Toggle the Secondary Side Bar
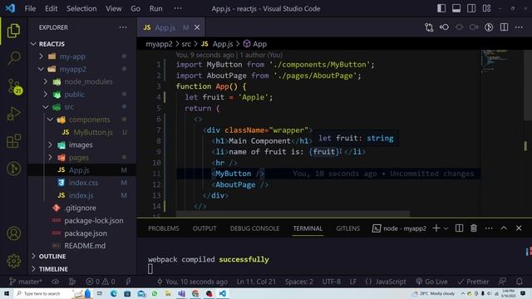 click(x=471, y=8)
